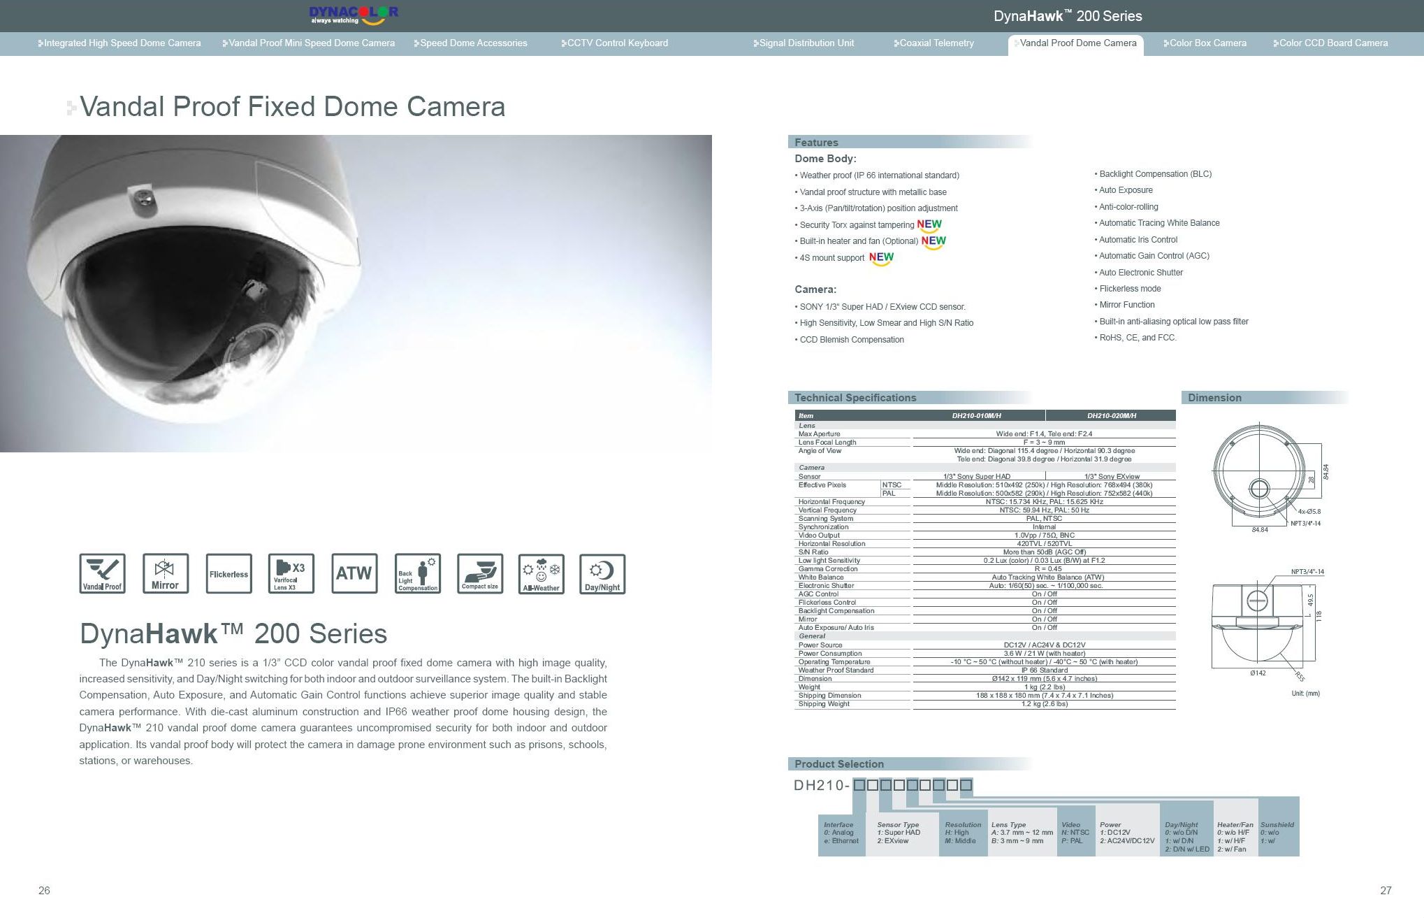Screen dimensions: 1424x918
Task: Click 'CCD Blemish Compensation' feature
Action: pos(850,340)
